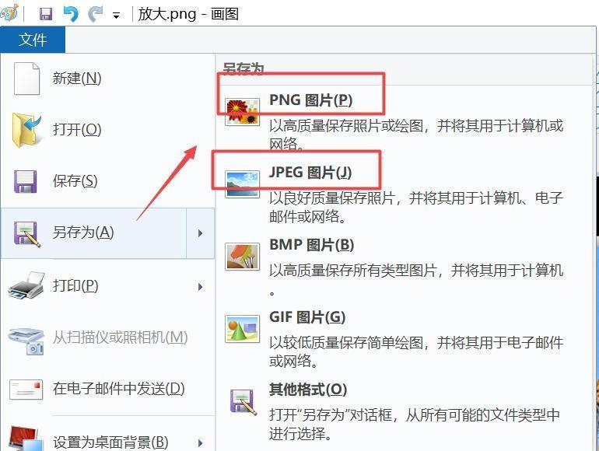Expand the 打印(P) submenu arrow
The width and height of the screenshot is (599, 451).
pos(200,287)
